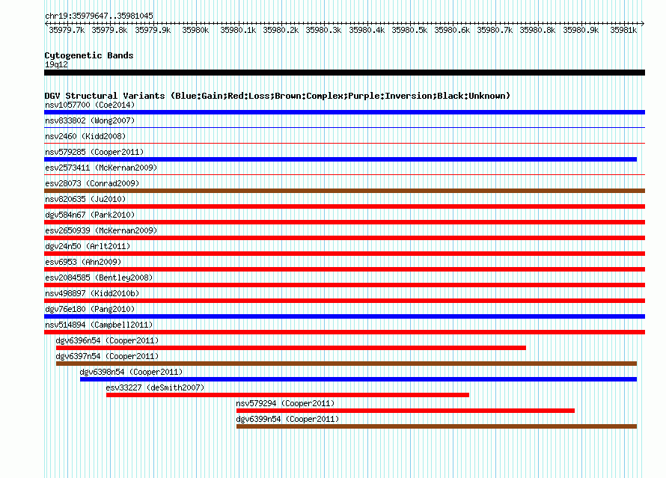Click the 35979.7k ruler tick label
This screenshot has width=666, height=478.
pos(67,30)
